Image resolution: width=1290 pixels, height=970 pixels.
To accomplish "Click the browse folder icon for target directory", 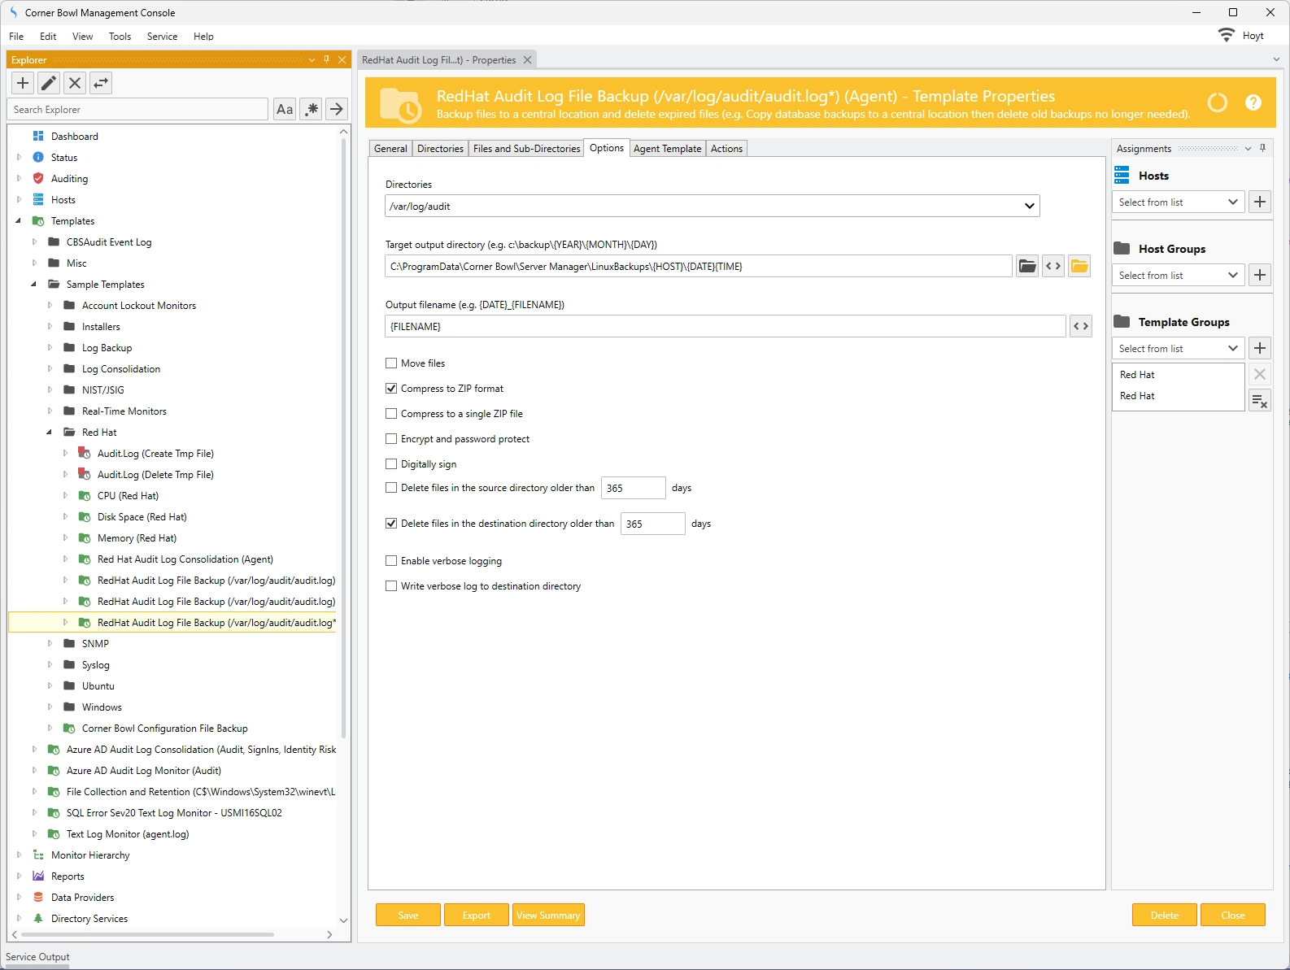I will (1027, 266).
